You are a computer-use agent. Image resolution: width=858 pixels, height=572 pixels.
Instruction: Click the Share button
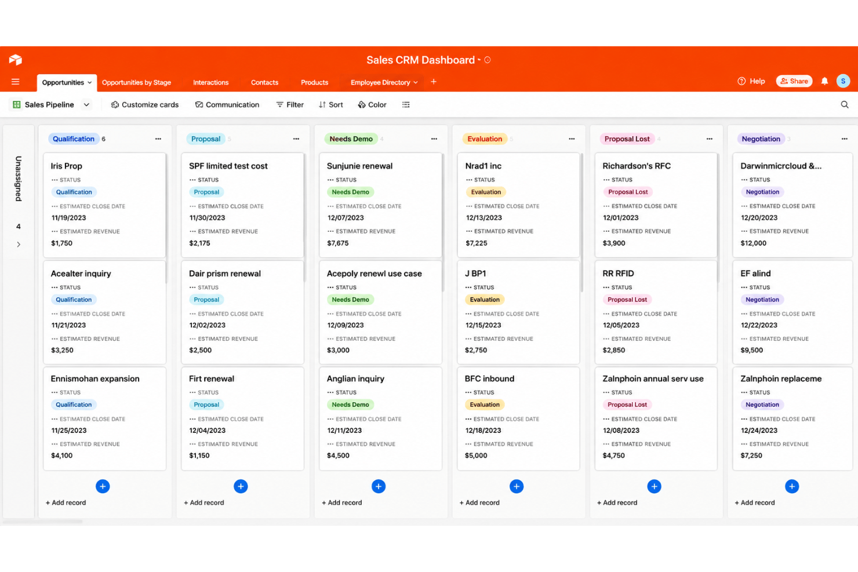[794, 81]
